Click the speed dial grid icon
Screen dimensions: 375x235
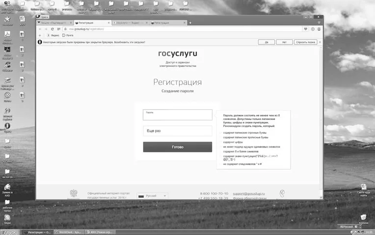click(x=58, y=29)
